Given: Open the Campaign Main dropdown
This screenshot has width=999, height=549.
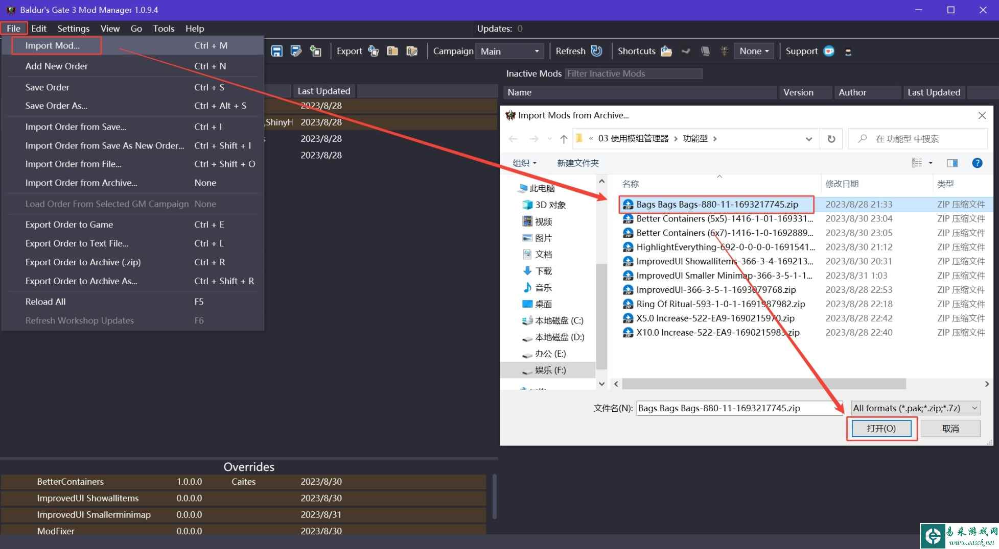Looking at the screenshot, I should (x=508, y=51).
